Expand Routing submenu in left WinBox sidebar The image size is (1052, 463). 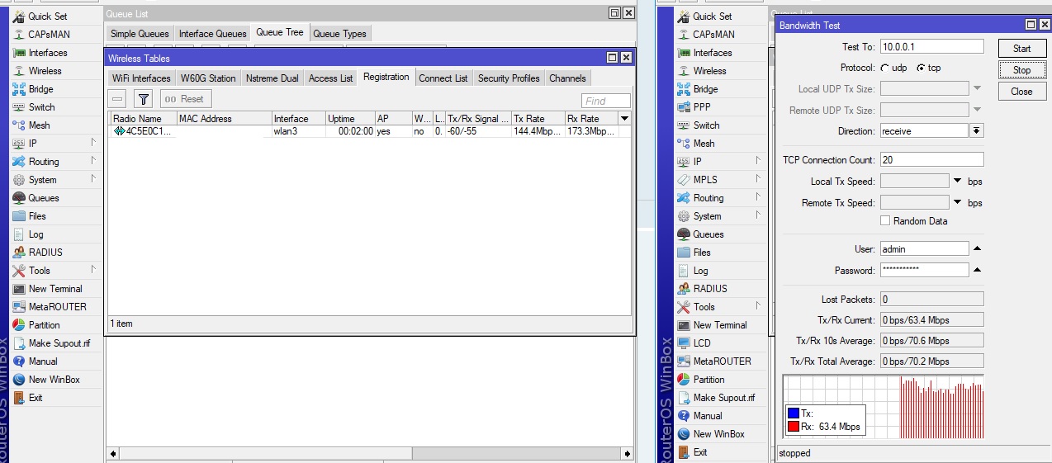92,162
